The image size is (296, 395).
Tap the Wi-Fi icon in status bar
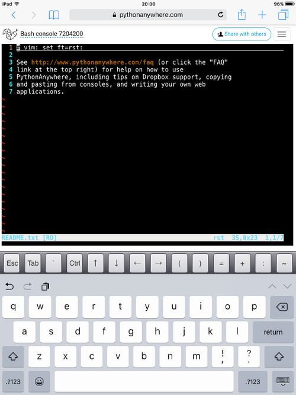[x=17, y=4]
